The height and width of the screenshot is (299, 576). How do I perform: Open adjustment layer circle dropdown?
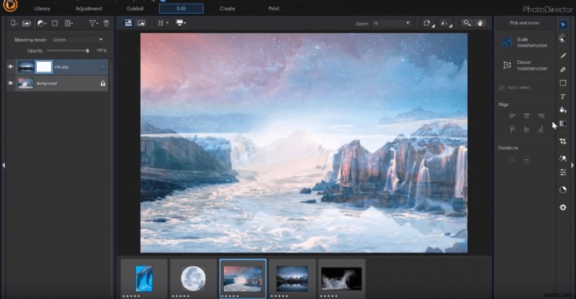click(x=42, y=23)
